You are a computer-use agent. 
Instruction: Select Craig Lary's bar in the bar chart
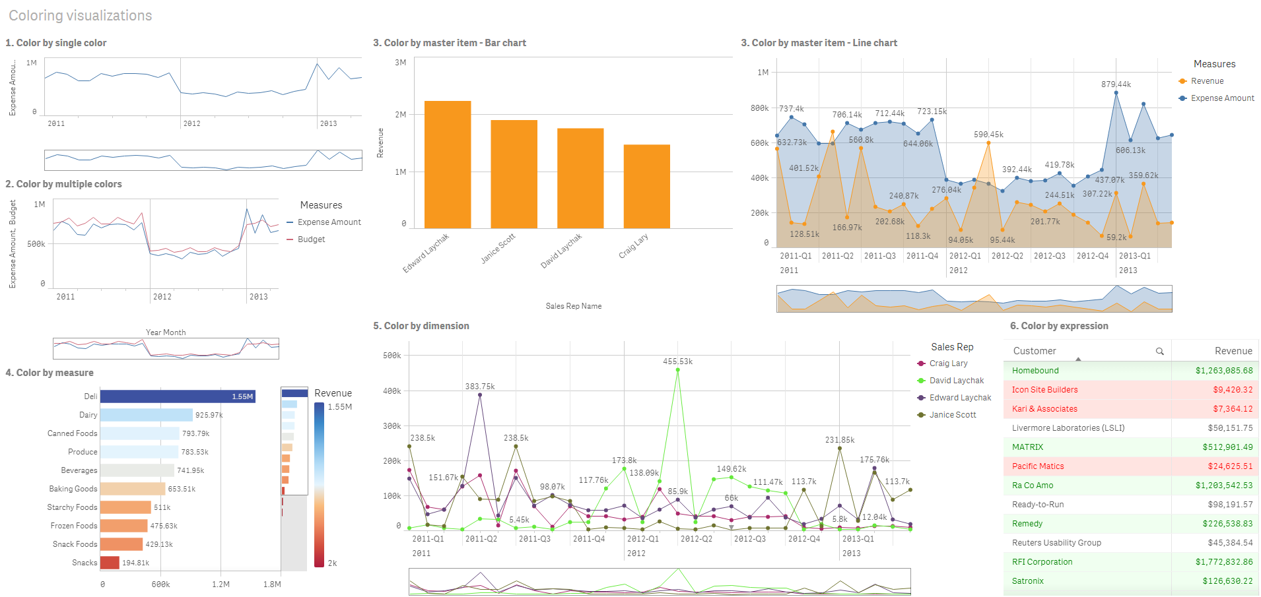point(646,185)
